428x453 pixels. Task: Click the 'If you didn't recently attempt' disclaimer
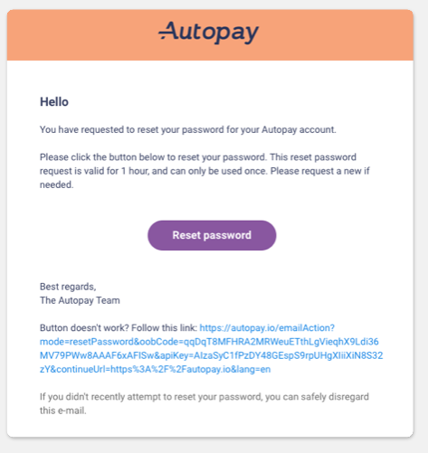[x=204, y=403]
